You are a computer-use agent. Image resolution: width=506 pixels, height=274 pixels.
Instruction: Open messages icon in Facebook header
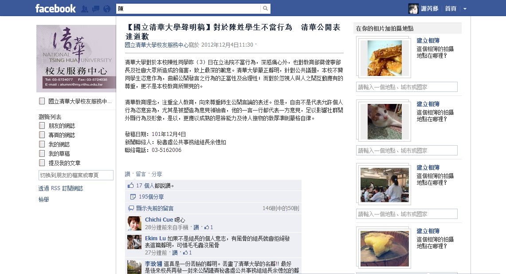(x=96, y=9)
